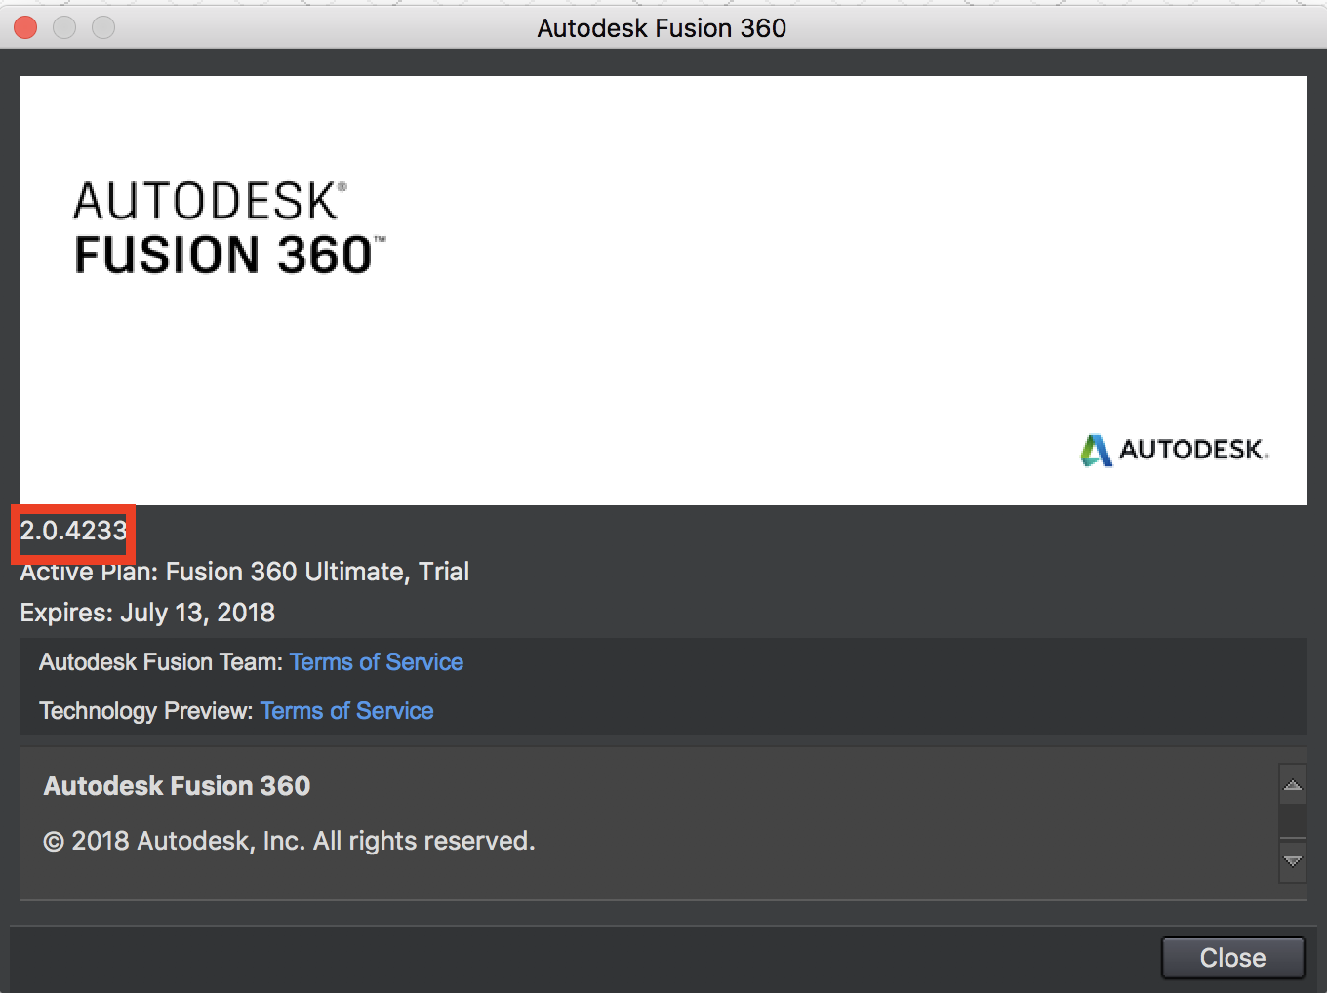Click the scrollbar track between the arrows
Image resolution: width=1327 pixels, height=993 pixels.
pyautogui.click(x=1293, y=821)
